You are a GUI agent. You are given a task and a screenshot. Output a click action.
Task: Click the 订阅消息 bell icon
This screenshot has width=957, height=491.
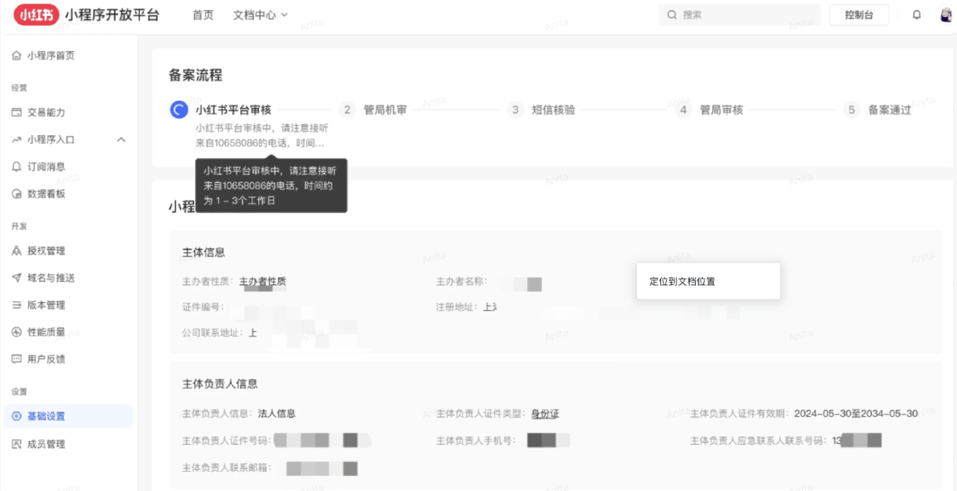click(x=16, y=166)
